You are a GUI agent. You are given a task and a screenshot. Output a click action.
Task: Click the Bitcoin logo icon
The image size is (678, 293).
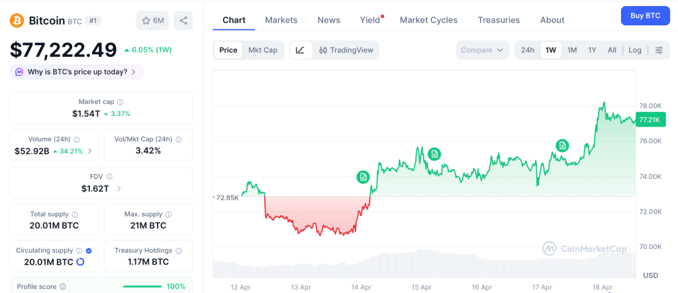pyautogui.click(x=17, y=21)
